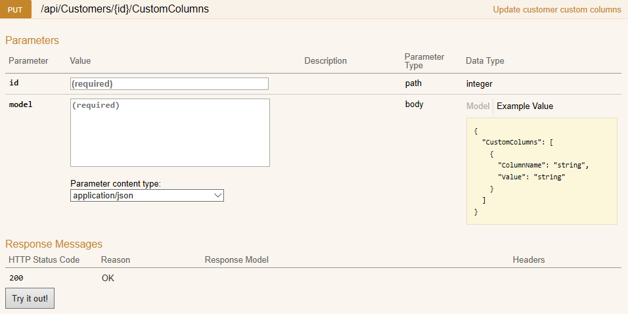Click the Update customer custom columns link
This screenshot has width=628, height=314.
(x=556, y=10)
